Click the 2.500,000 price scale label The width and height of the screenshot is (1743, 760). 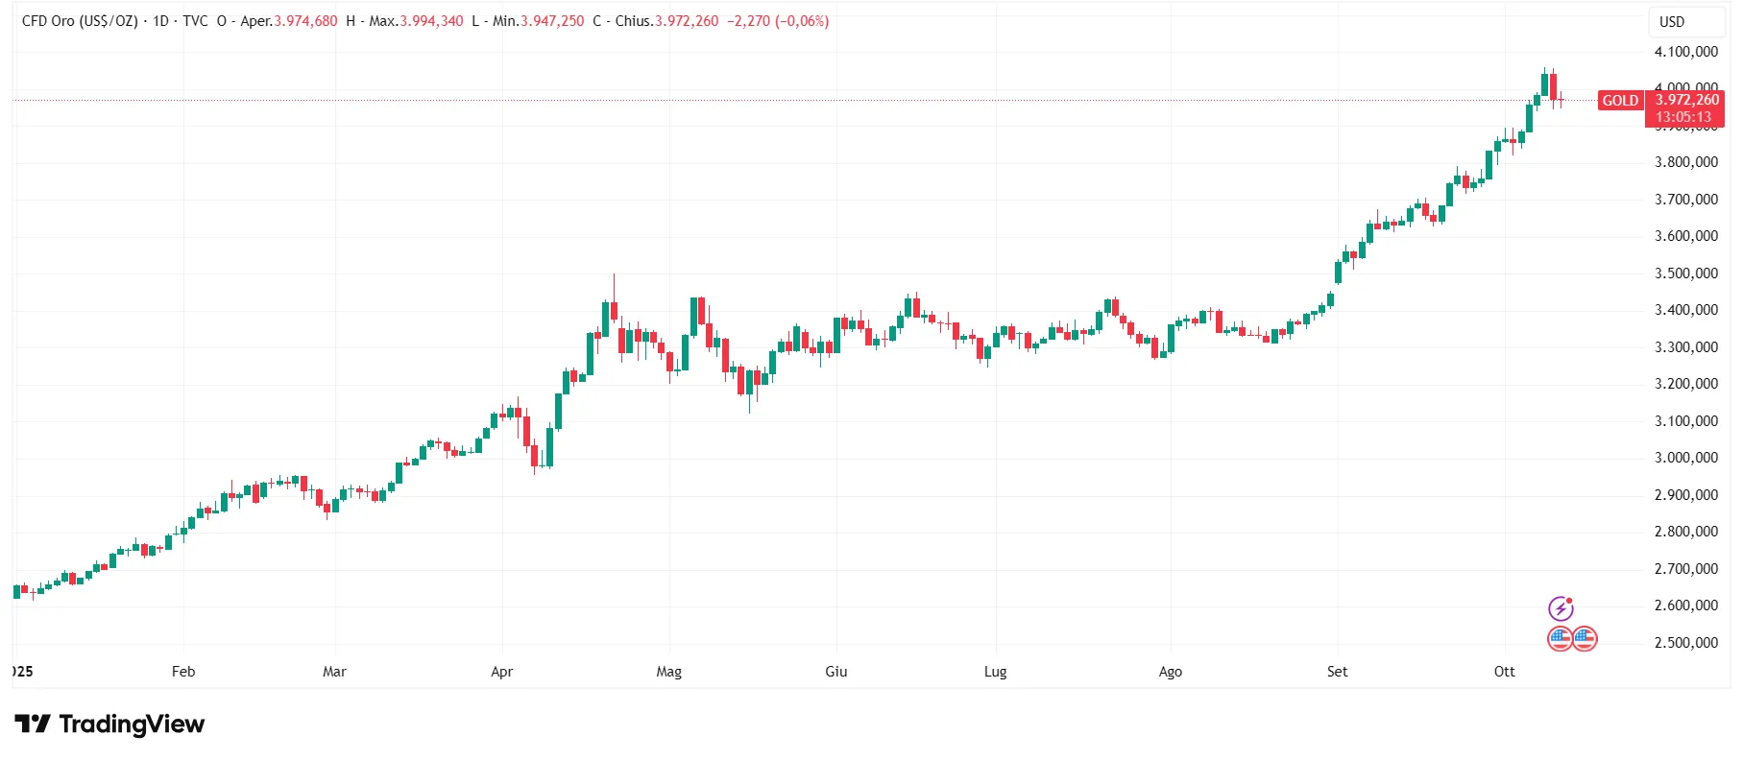(1685, 643)
